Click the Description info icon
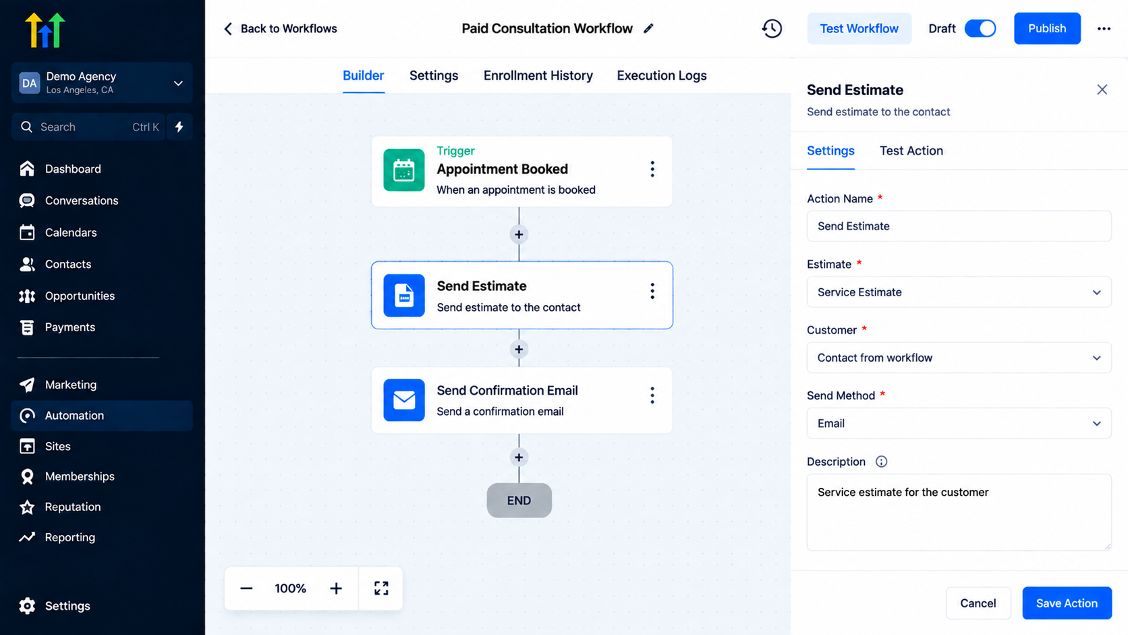Screen dimensions: 1128x635 click(881, 462)
